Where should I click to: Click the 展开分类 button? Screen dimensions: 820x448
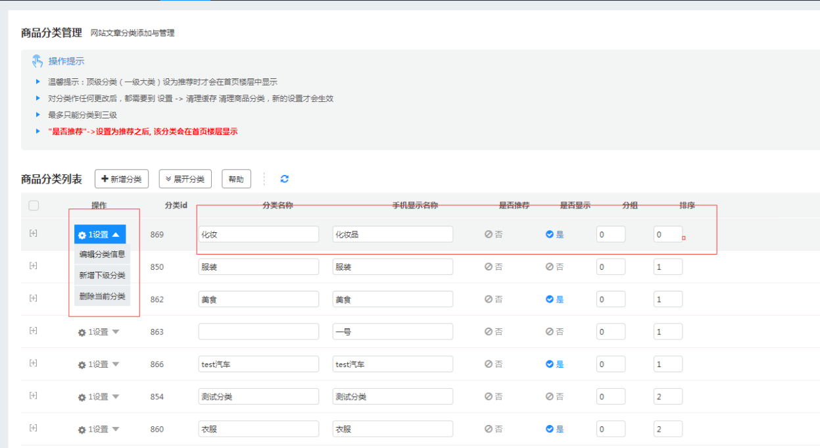point(185,179)
